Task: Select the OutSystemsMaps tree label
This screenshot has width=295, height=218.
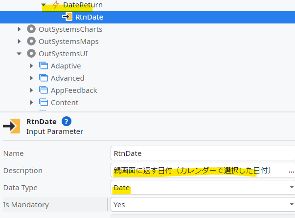Action: [x=68, y=42]
